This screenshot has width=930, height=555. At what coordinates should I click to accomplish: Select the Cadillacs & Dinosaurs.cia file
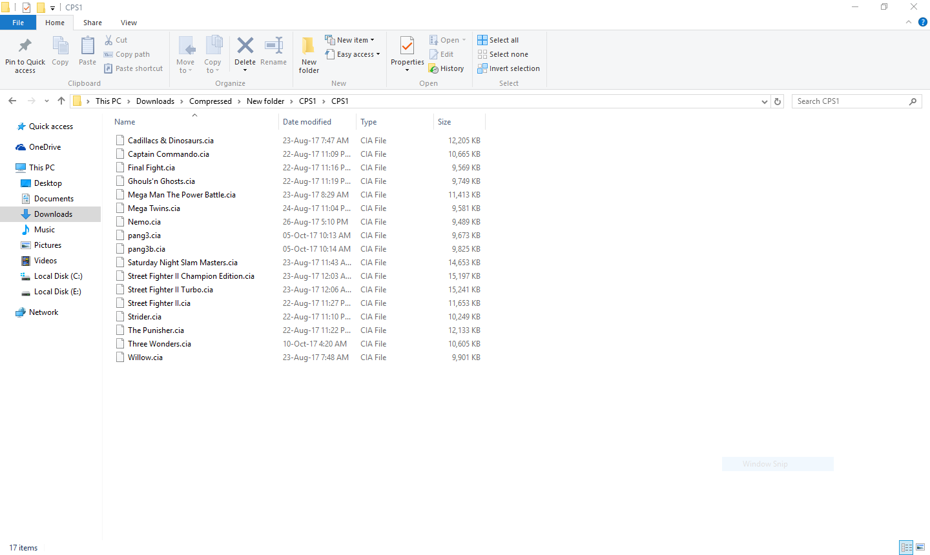coord(170,141)
